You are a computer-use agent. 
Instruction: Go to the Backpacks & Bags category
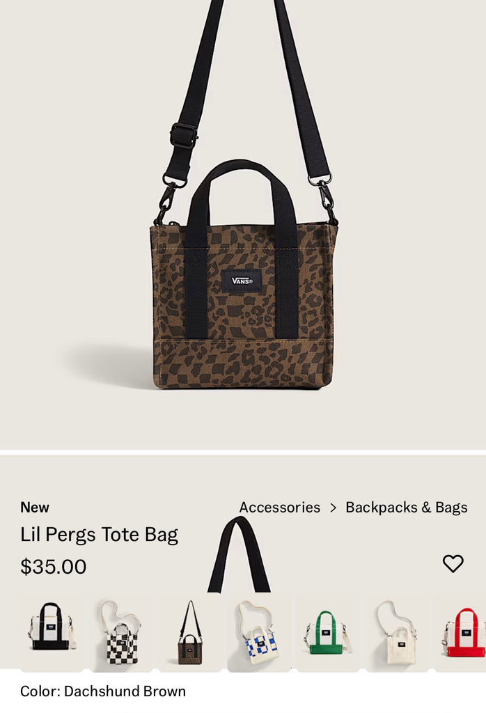(407, 508)
